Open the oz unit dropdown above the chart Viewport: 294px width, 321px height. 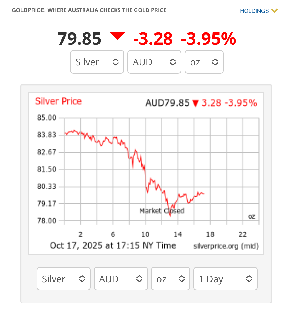[x=204, y=62]
